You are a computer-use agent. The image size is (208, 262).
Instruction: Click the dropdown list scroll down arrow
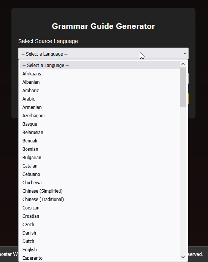point(183,257)
